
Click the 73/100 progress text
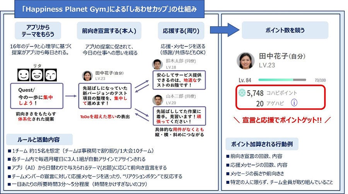pyautogui.click(x=320, y=80)
